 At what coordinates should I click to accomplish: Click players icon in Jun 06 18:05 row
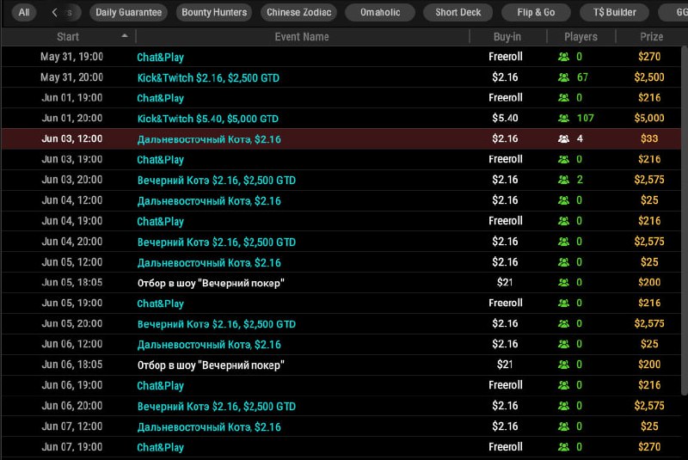pos(563,365)
